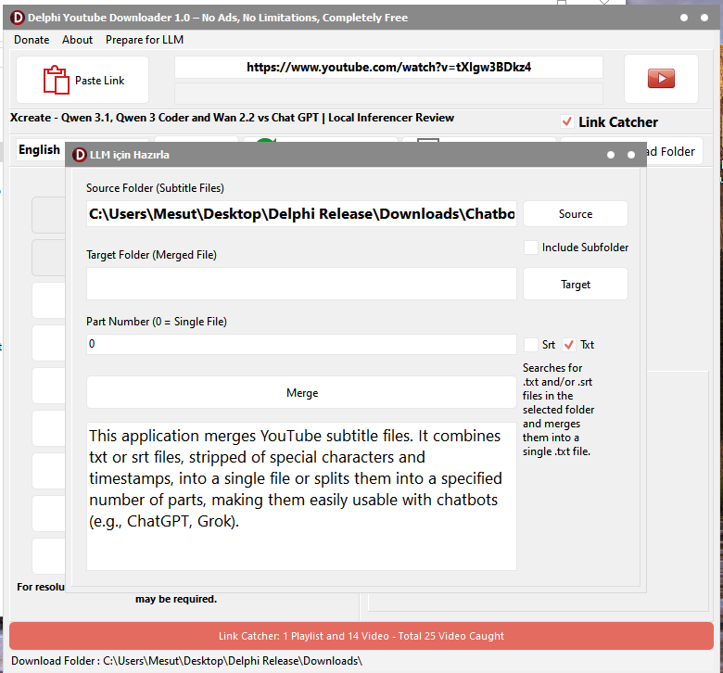
Task: Click the Part Number field showing 0
Action: pos(301,344)
